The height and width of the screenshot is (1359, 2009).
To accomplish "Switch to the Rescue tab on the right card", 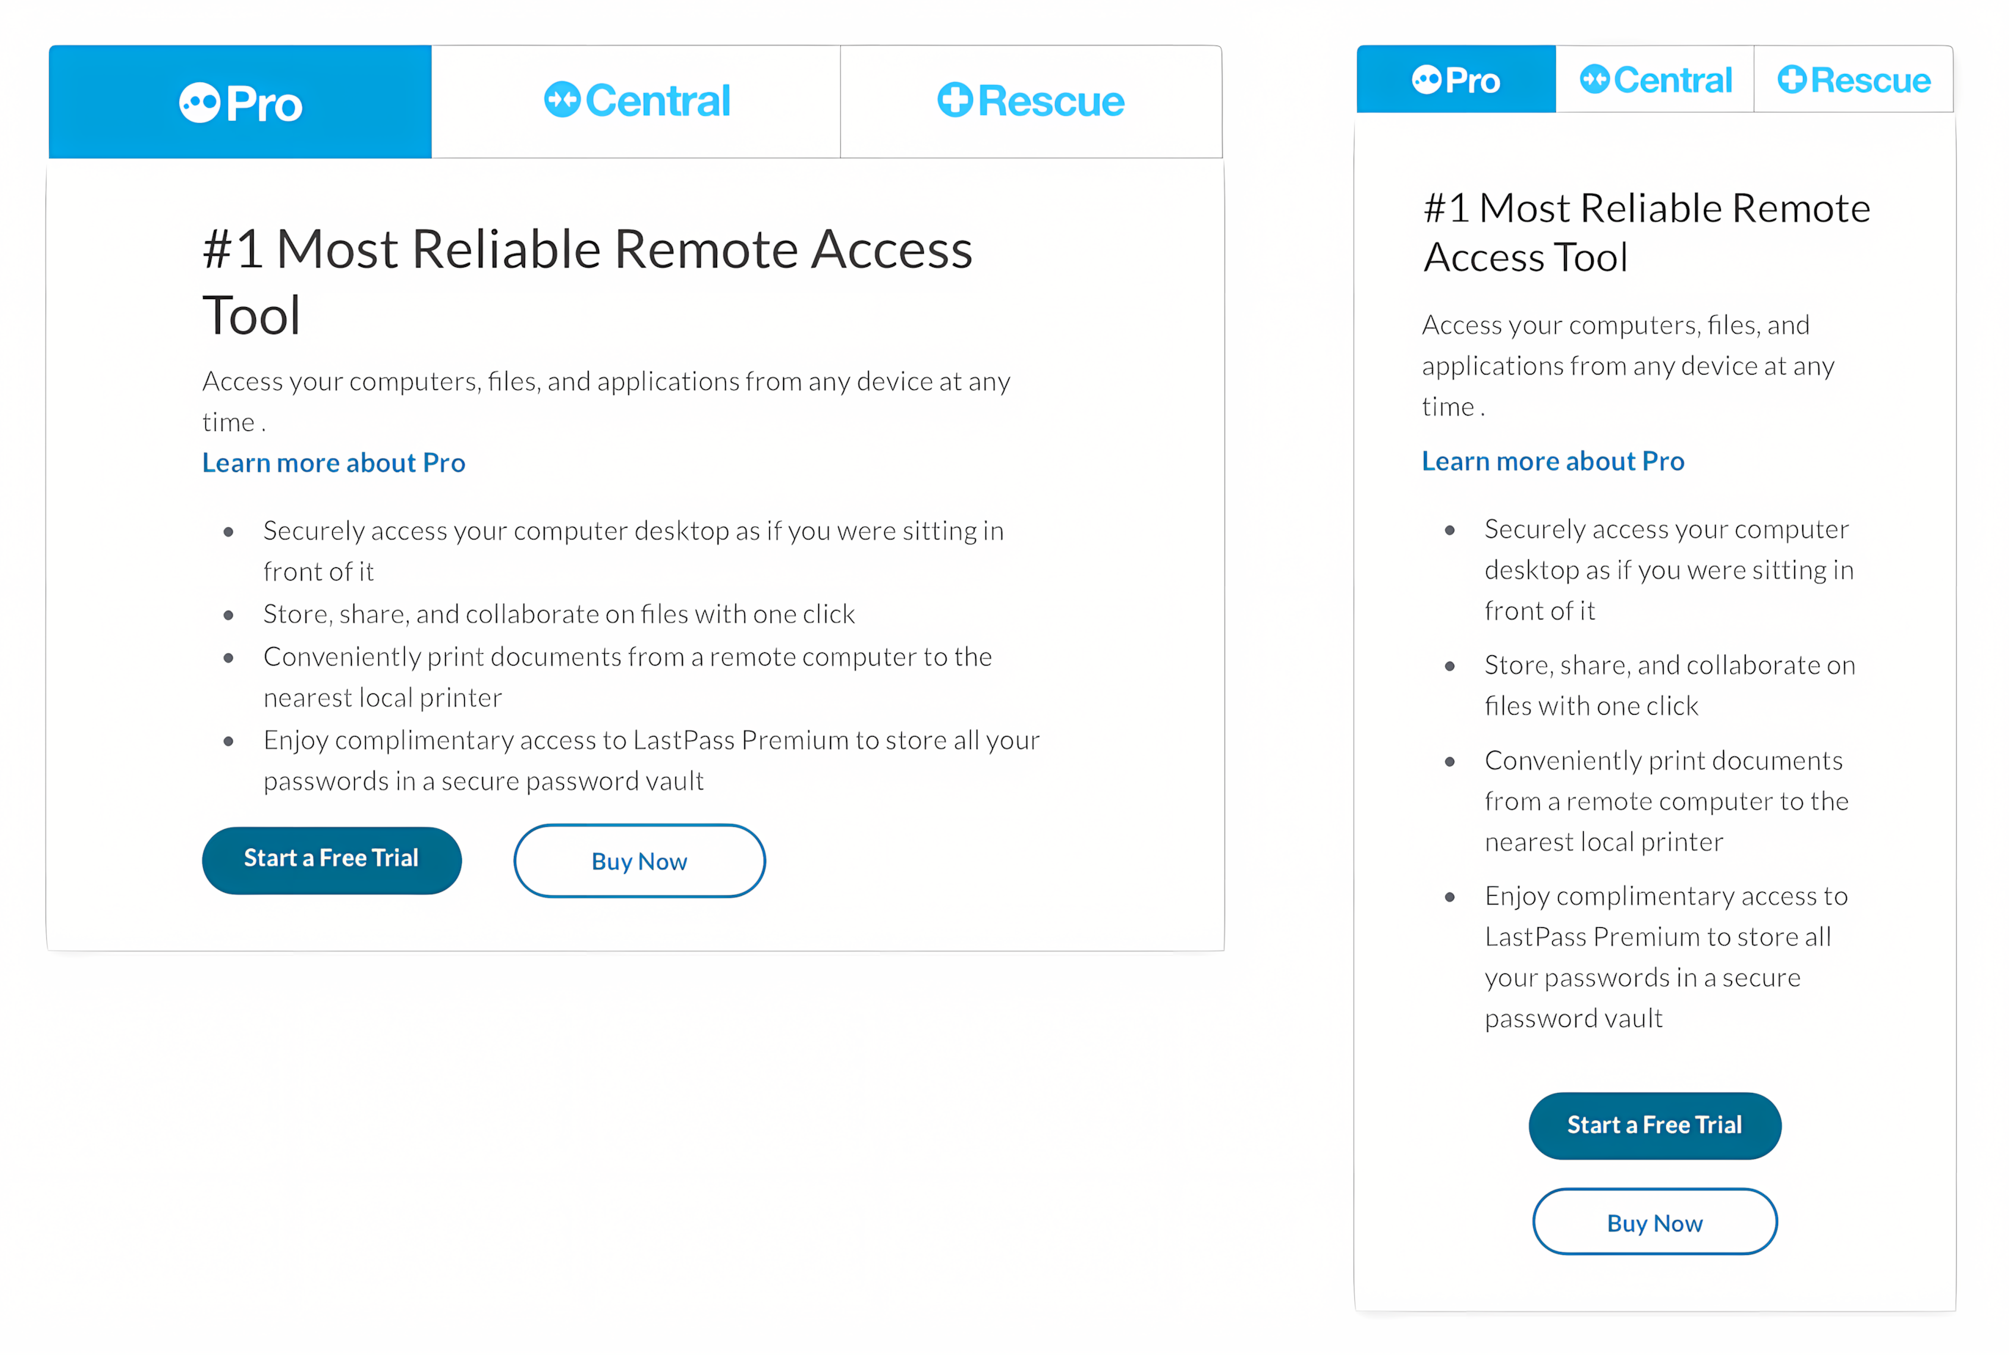I will 1854,78.
